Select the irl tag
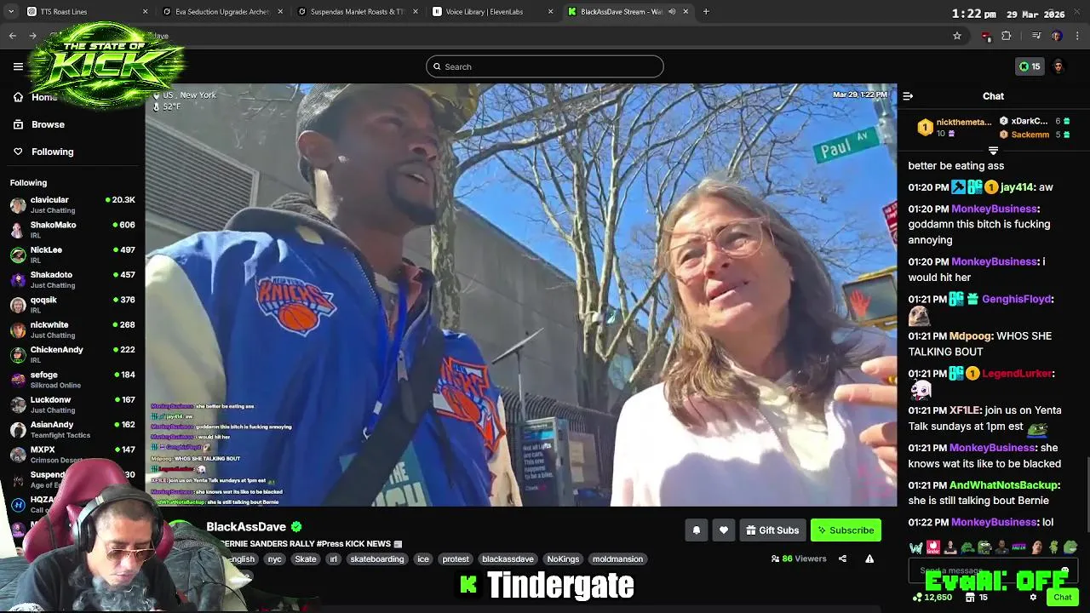1090x613 pixels. click(x=333, y=559)
